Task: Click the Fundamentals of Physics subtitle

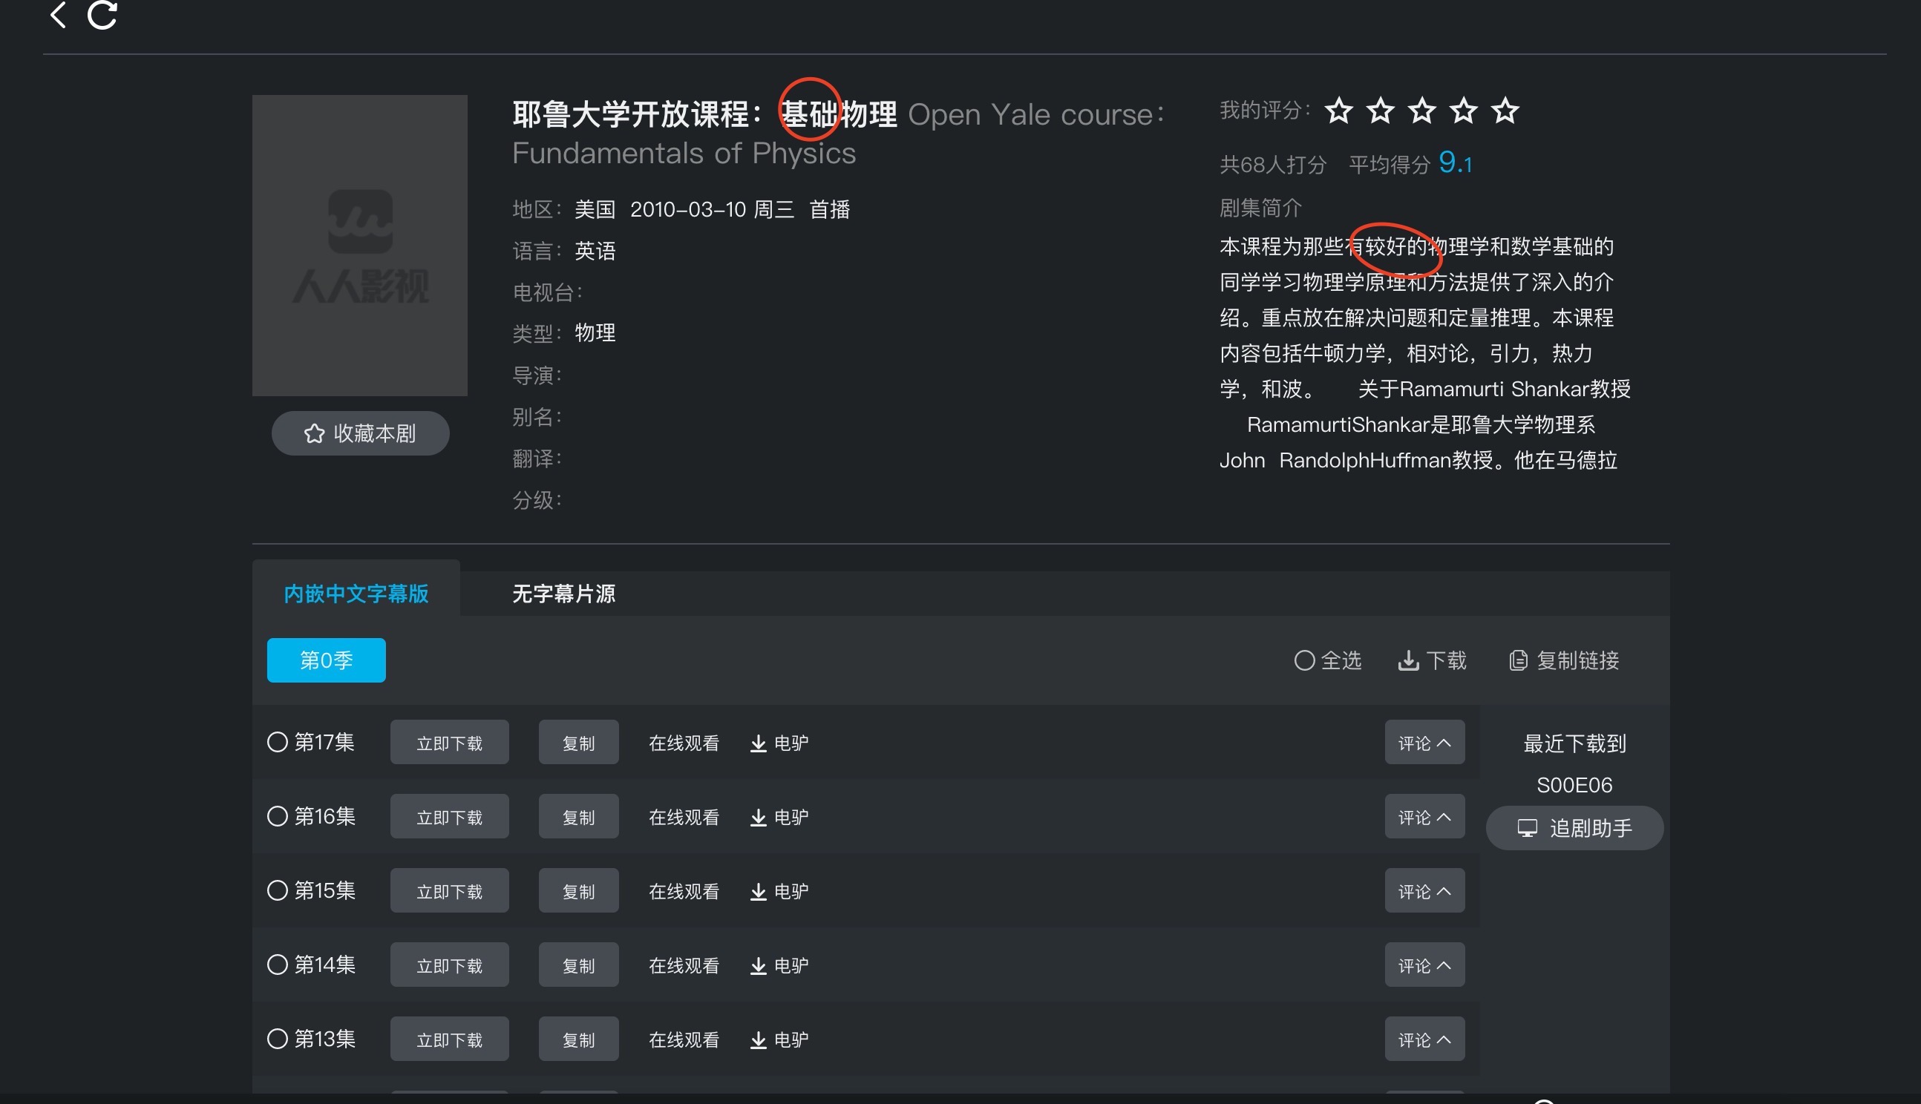Action: point(684,153)
